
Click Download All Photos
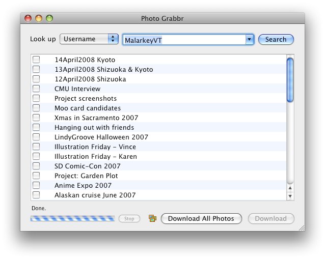click(x=201, y=219)
